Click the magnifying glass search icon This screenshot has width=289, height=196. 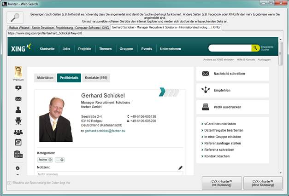point(15,17)
